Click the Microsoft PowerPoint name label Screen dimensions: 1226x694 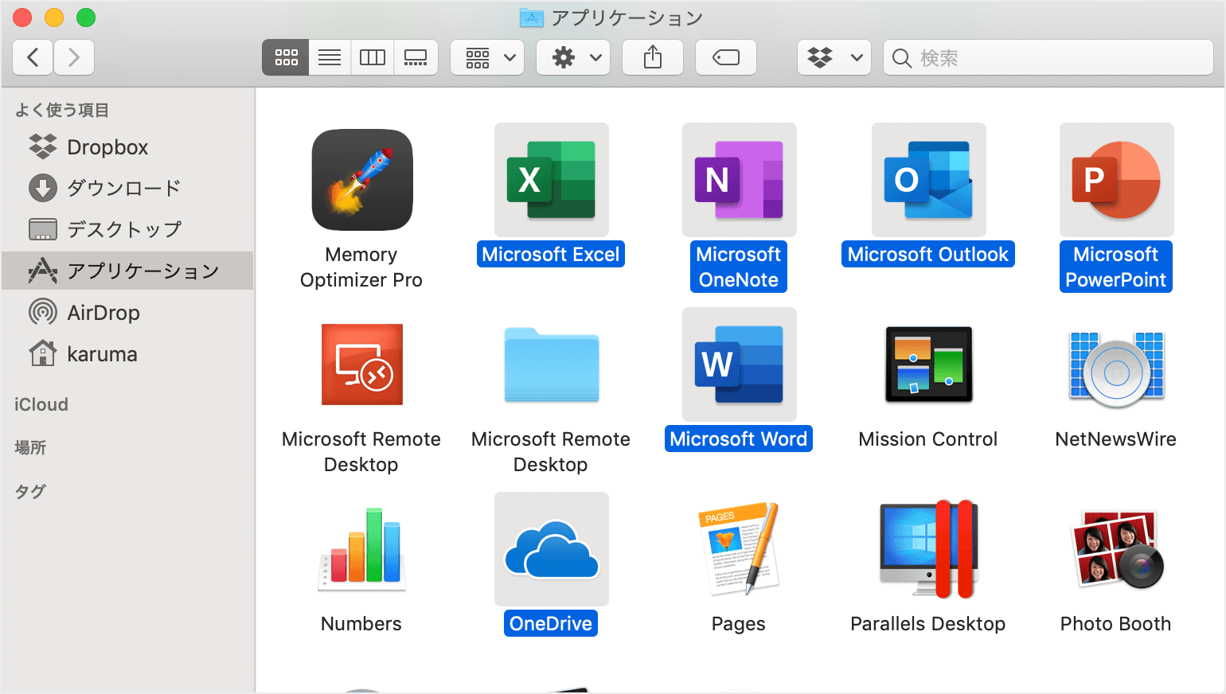click(1116, 267)
